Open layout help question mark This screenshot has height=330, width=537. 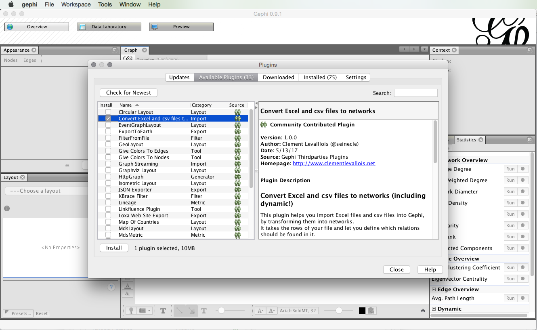pos(111,287)
